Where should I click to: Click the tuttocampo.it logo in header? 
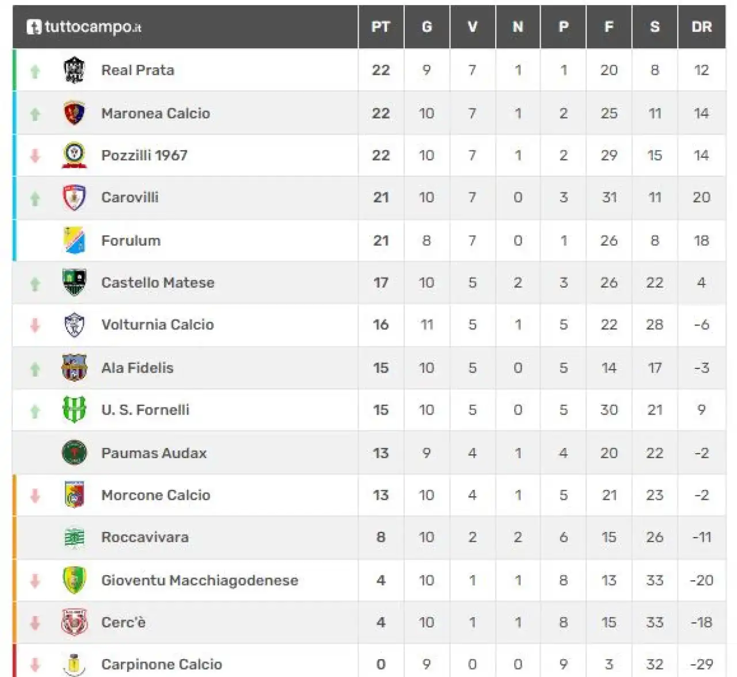(84, 26)
